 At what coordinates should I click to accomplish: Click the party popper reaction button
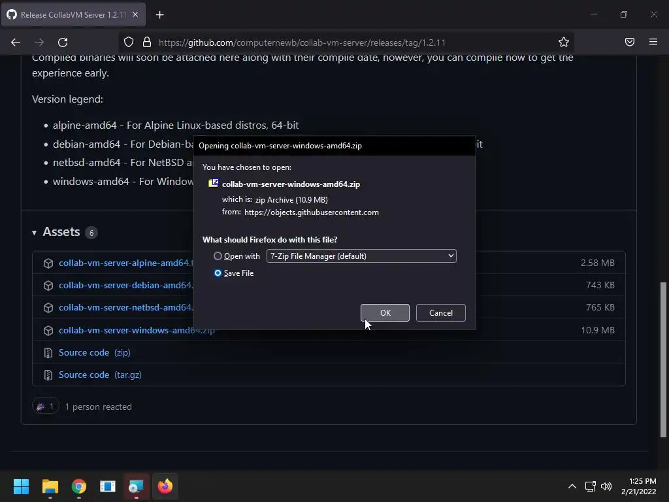tap(45, 407)
